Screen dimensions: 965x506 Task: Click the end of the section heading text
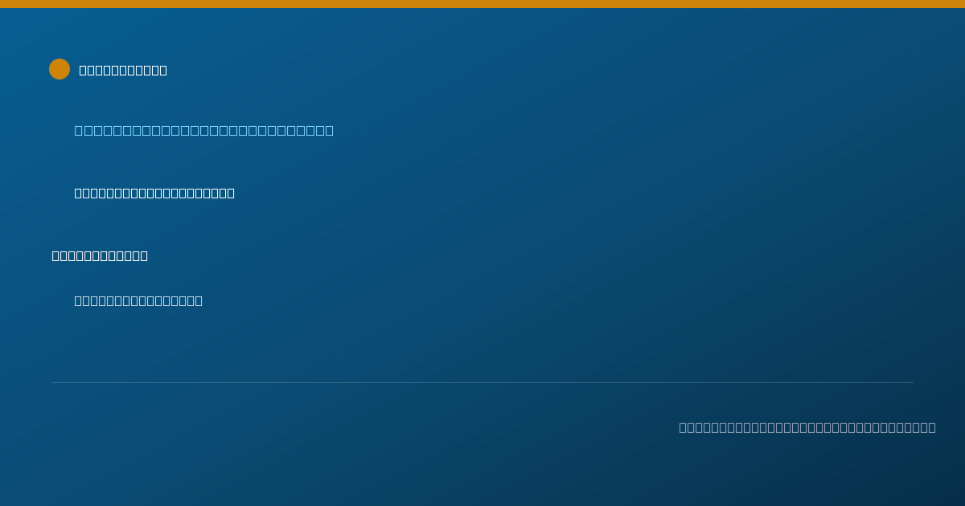coord(144,255)
